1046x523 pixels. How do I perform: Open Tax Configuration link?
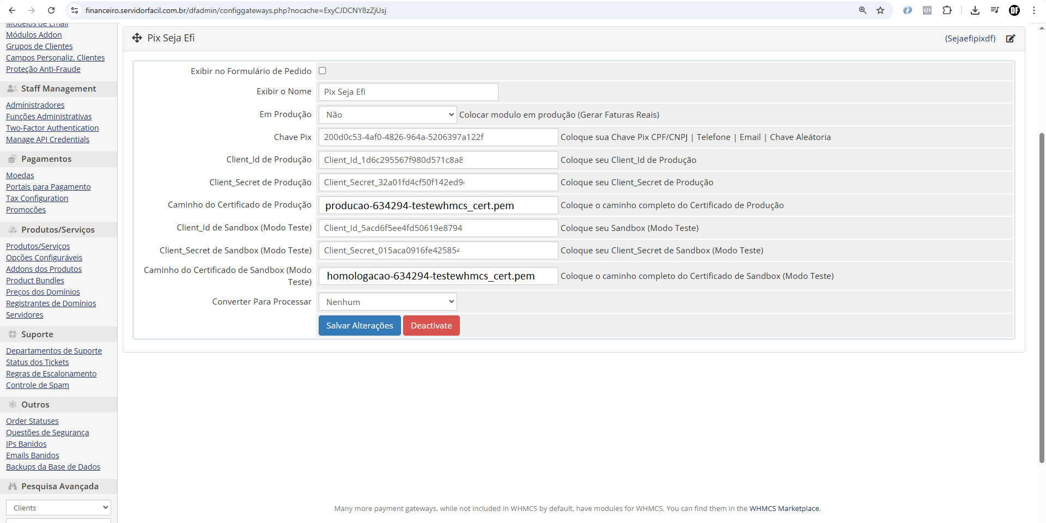tap(37, 198)
